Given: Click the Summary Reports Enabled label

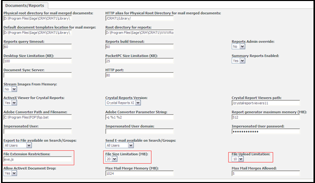Looking at the screenshot, I should click(x=255, y=56).
